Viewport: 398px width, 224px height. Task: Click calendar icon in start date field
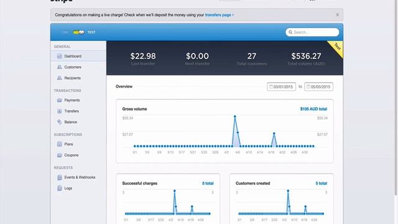tap(271, 86)
